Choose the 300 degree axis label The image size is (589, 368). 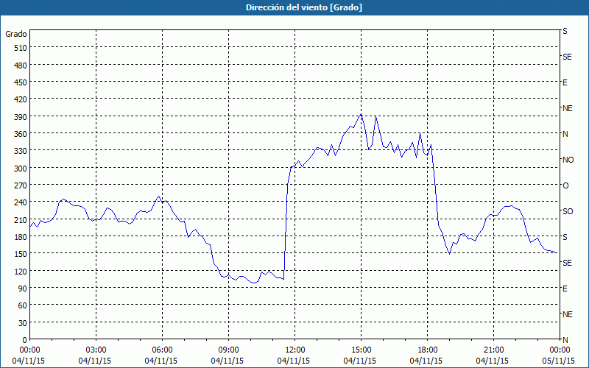[21, 169]
